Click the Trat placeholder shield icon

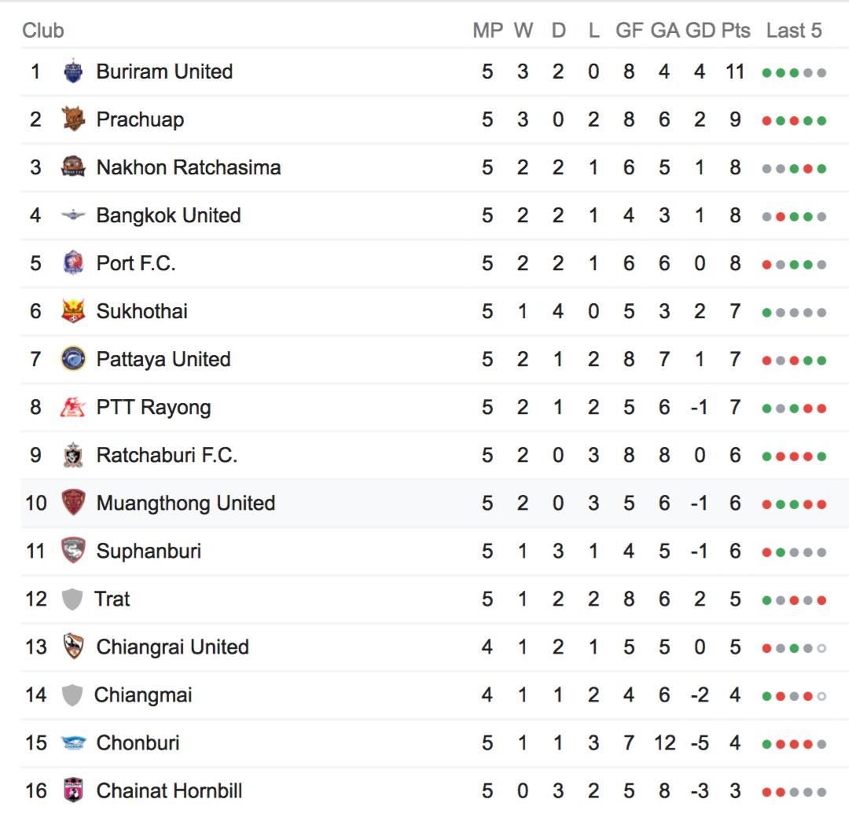72,599
